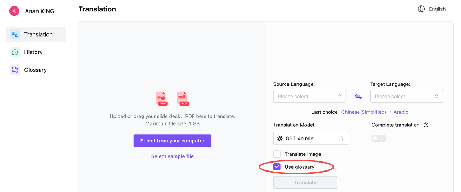Click the Select sample file link
This screenshot has width=461, height=192.
click(x=173, y=156)
